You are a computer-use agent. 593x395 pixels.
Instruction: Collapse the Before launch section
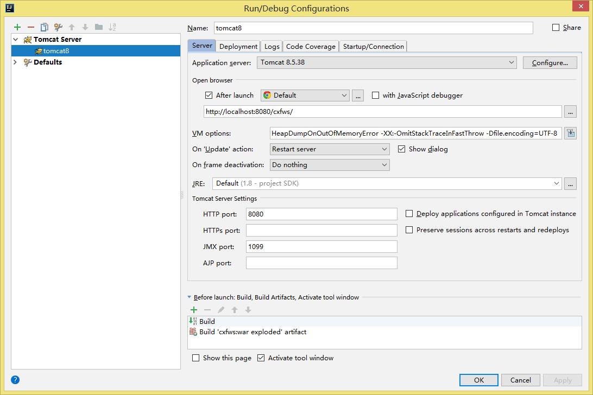[190, 297]
